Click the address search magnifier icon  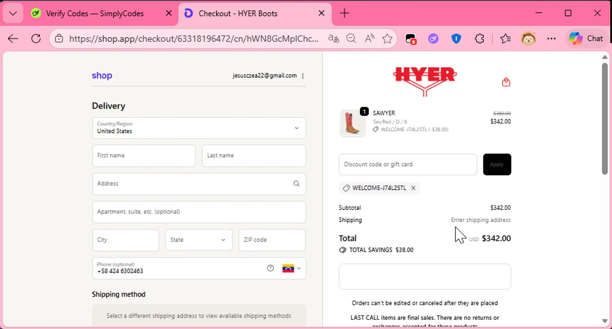coord(297,184)
